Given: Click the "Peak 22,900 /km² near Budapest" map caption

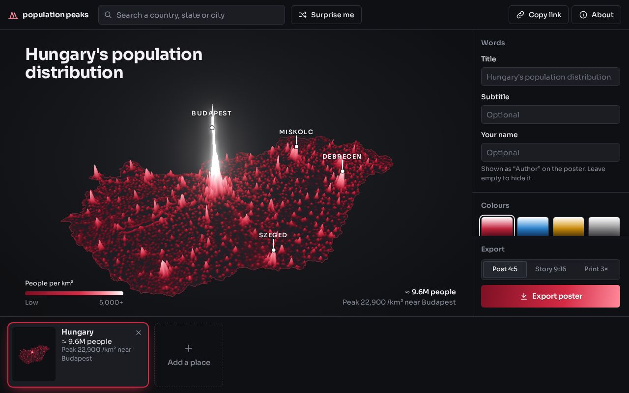Looking at the screenshot, I should tap(399, 302).
